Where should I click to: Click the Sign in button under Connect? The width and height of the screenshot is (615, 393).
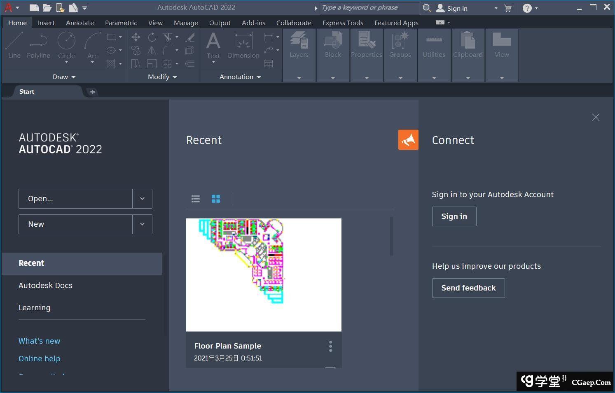[x=454, y=216]
